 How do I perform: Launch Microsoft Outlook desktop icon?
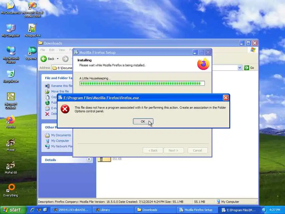click(11, 101)
